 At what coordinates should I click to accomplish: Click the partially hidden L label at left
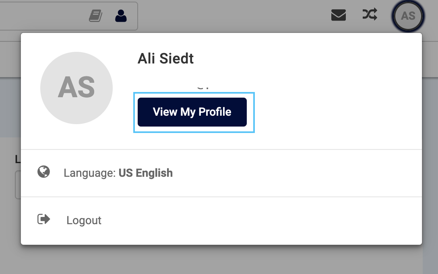pyautogui.click(x=18, y=159)
